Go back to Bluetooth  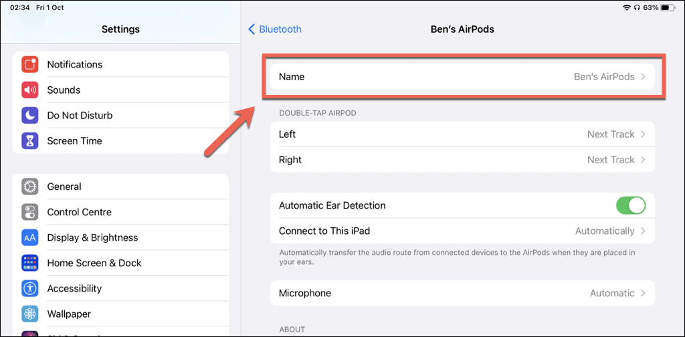click(x=275, y=29)
